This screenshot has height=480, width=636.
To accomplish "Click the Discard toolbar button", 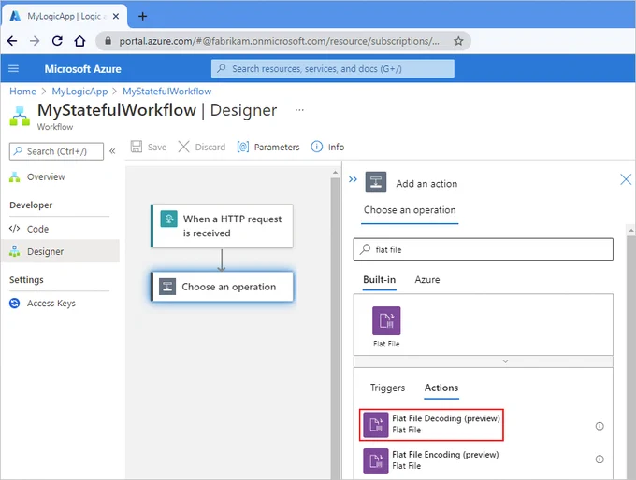I will (202, 147).
